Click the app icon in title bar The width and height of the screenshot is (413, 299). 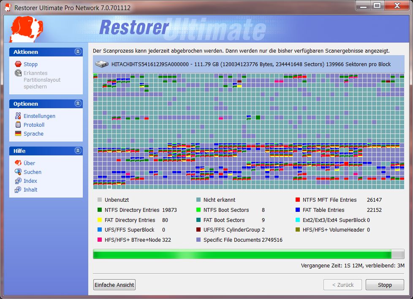pyautogui.click(x=8, y=7)
